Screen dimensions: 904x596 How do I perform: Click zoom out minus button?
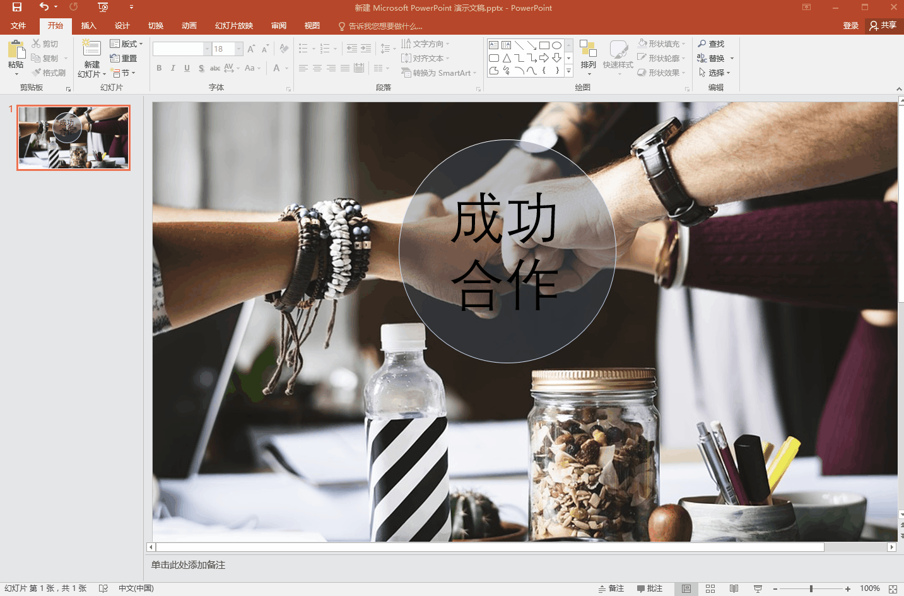[x=775, y=588]
